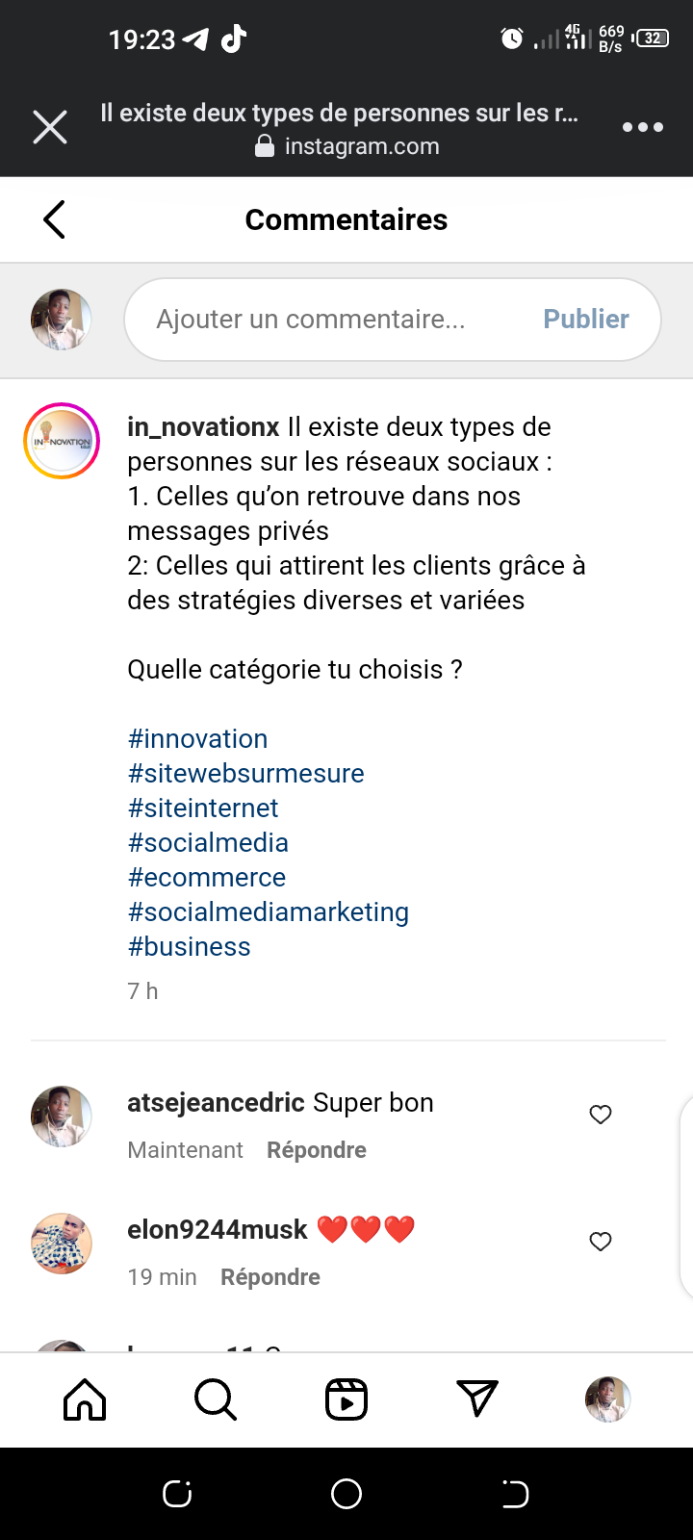The width and height of the screenshot is (693, 1540).
Task: Open the Reels tab
Action: [346, 1399]
